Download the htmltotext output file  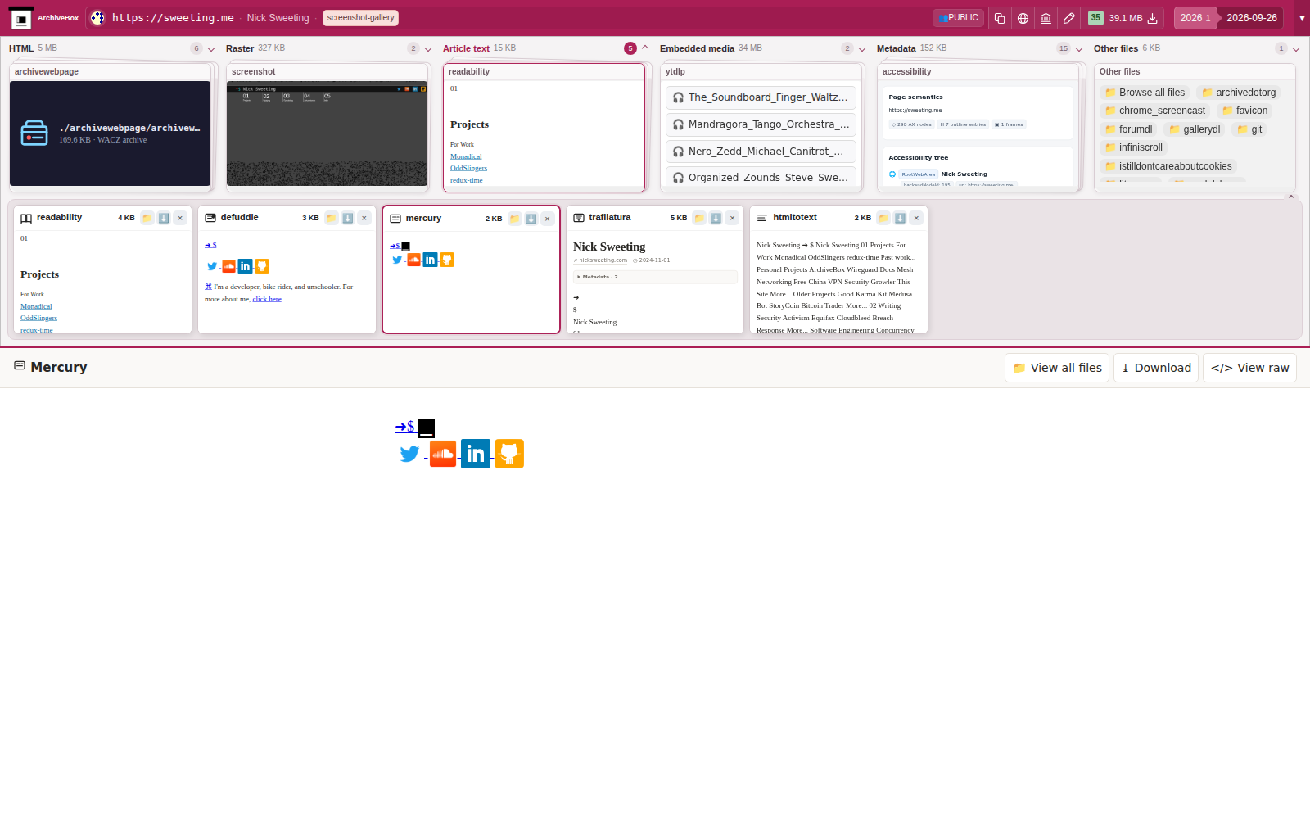(900, 218)
